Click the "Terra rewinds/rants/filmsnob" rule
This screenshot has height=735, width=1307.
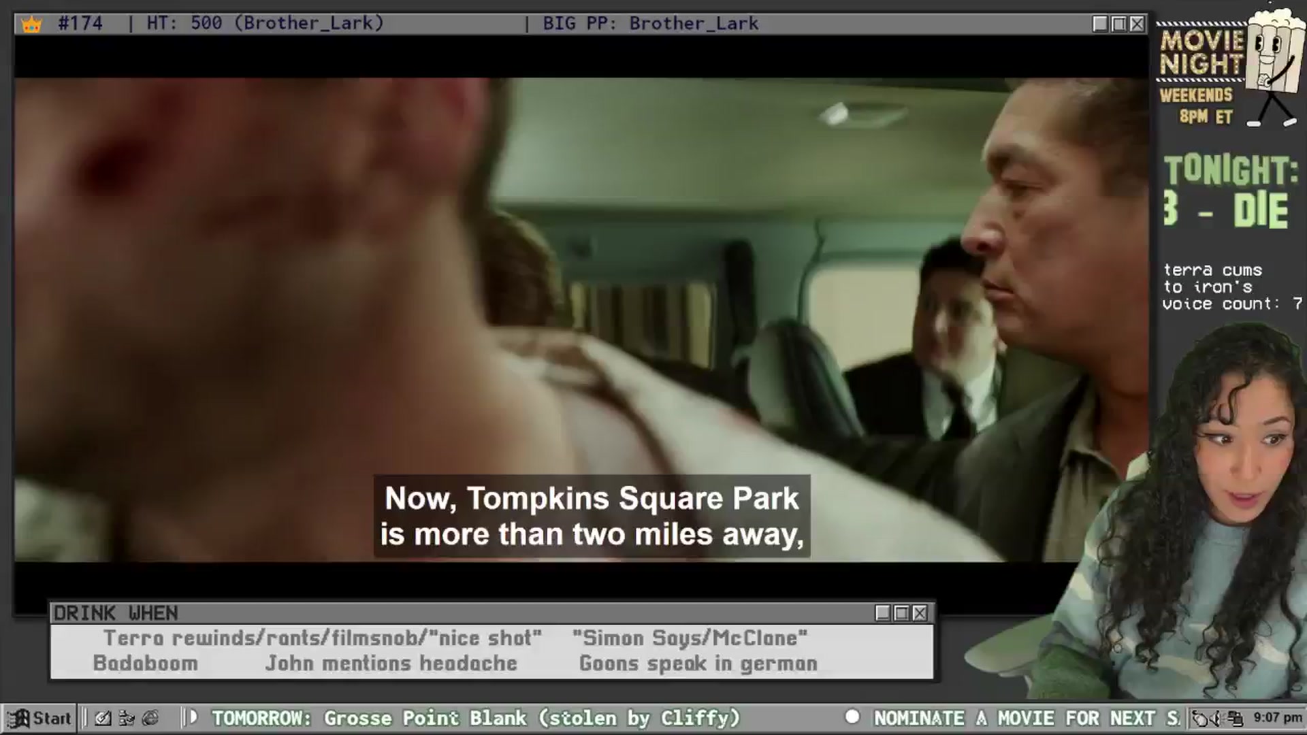(x=323, y=638)
